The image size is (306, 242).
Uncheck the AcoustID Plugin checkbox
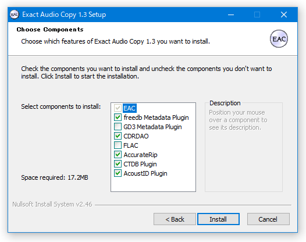pyautogui.click(x=118, y=173)
